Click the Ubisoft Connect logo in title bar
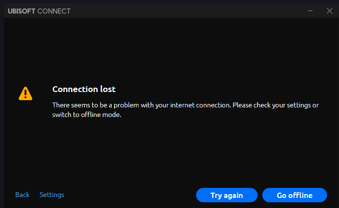This screenshot has width=339, height=208. click(x=39, y=11)
